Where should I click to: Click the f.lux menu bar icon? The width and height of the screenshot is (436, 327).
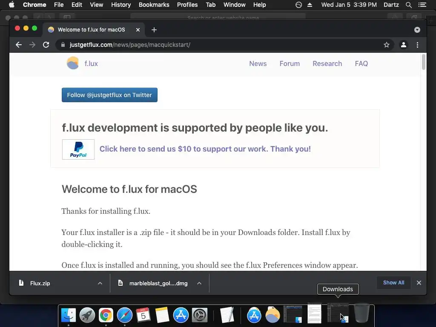(298, 5)
